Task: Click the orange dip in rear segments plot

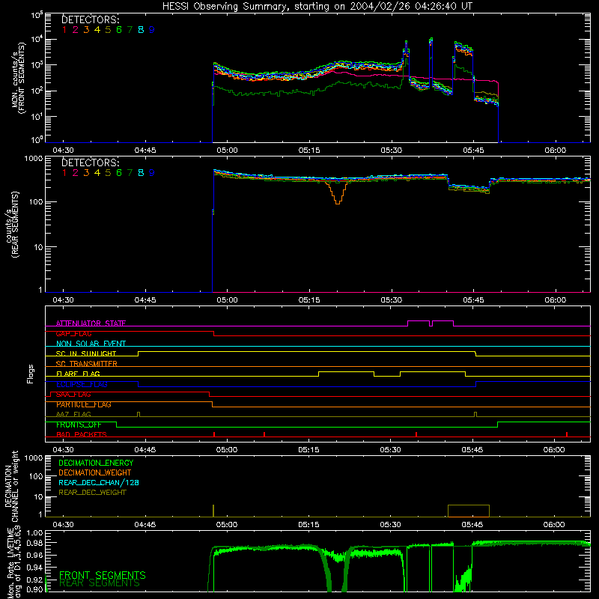Action: point(338,193)
